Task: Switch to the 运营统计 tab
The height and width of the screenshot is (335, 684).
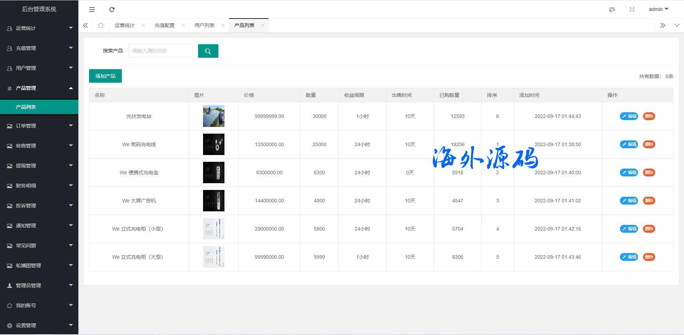Action: point(124,25)
